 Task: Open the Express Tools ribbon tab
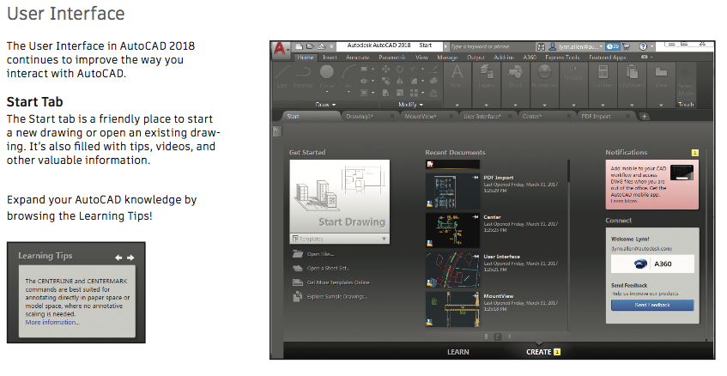point(562,58)
